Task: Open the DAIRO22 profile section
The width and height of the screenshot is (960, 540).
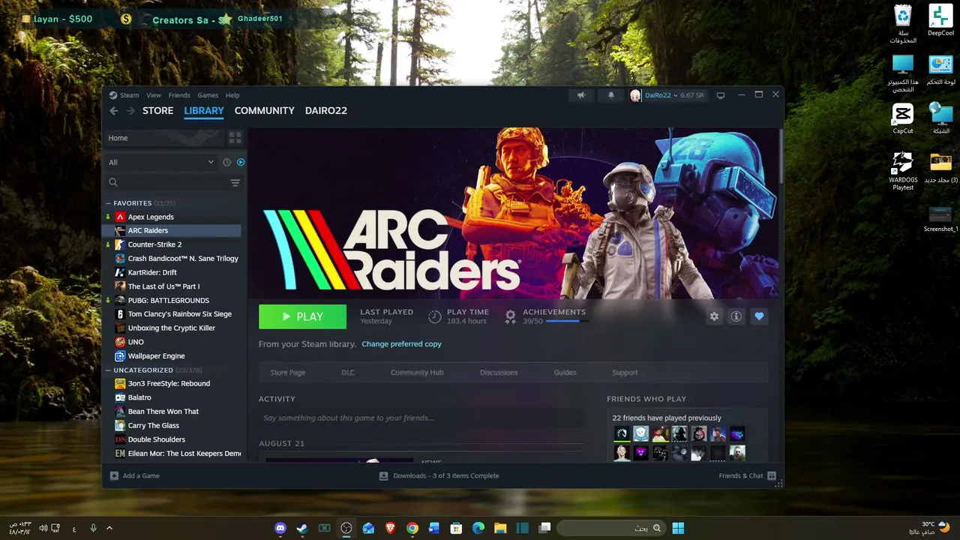Action: click(326, 110)
